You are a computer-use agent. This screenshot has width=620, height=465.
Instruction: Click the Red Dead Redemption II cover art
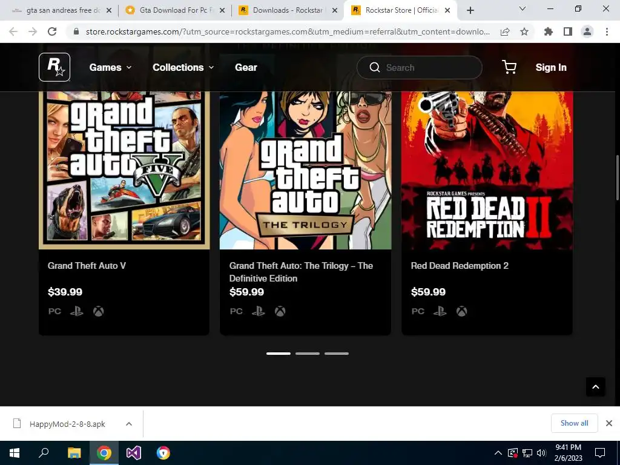click(487, 170)
